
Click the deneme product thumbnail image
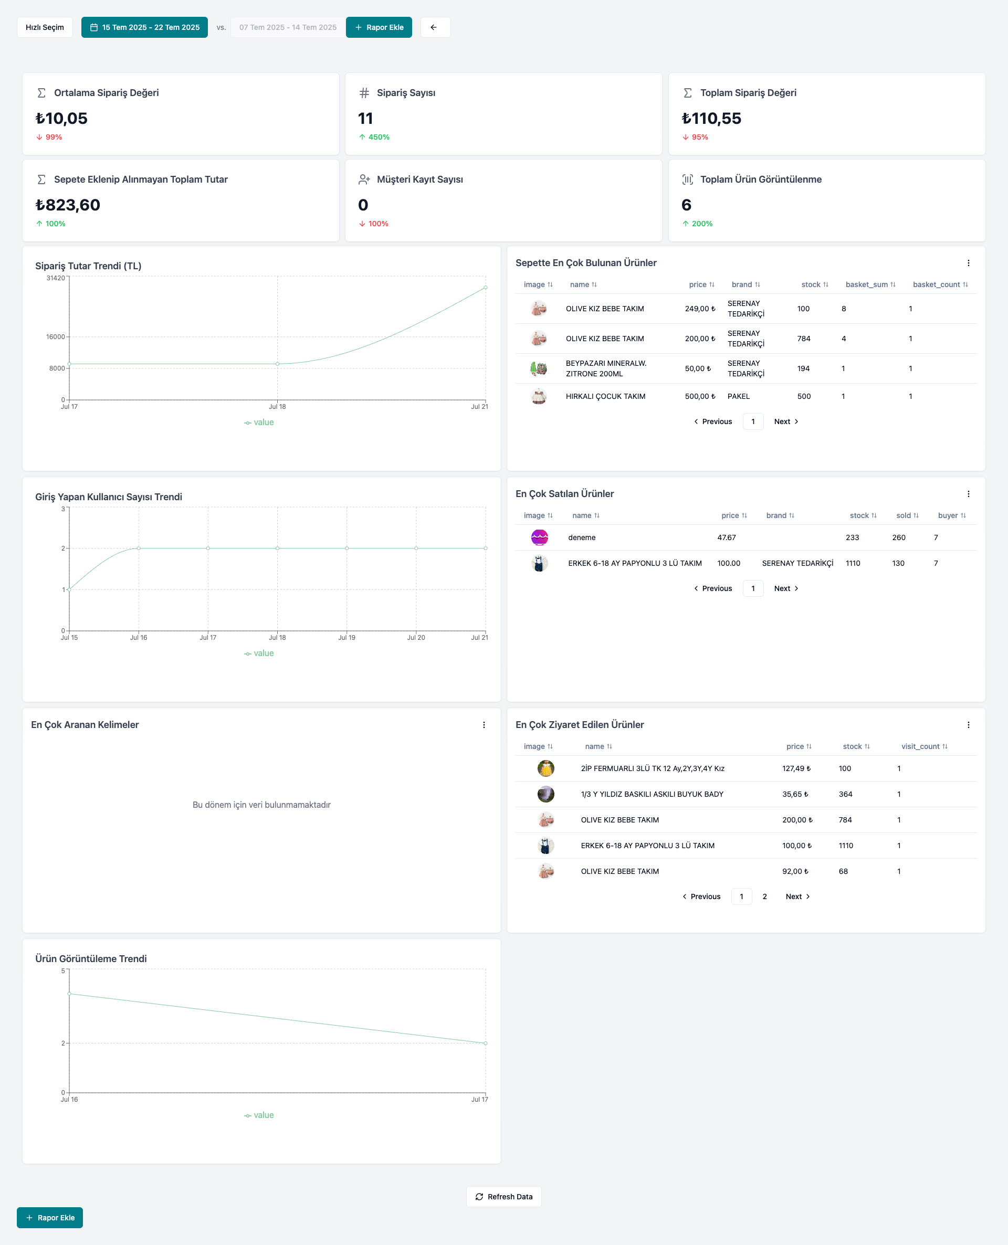tap(539, 537)
